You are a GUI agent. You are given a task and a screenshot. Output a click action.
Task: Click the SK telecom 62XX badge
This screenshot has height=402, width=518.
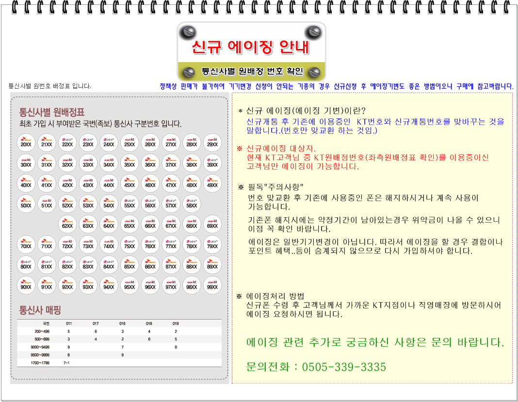67,223
